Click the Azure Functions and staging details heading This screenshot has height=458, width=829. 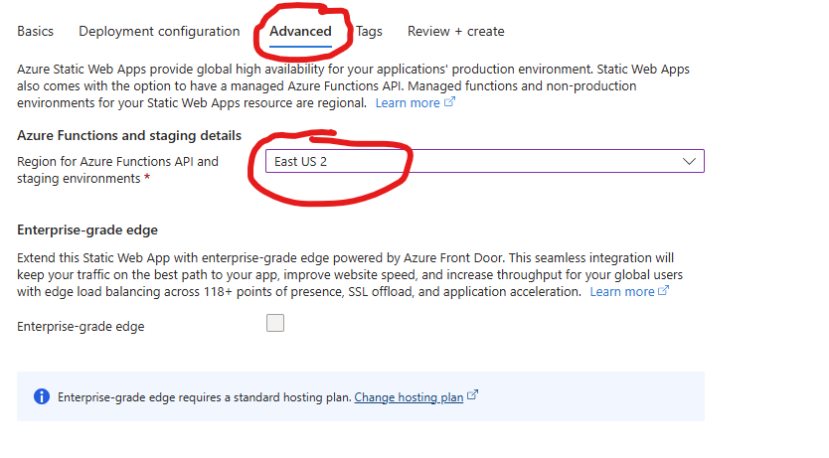[x=129, y=135]
